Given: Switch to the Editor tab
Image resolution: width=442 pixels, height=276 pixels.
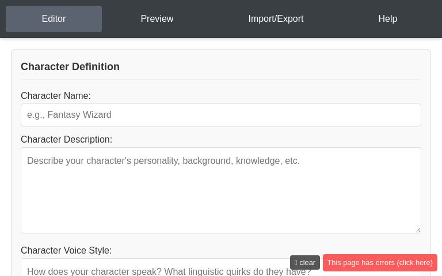Looking at the screenshot, I should pos(54,19).
